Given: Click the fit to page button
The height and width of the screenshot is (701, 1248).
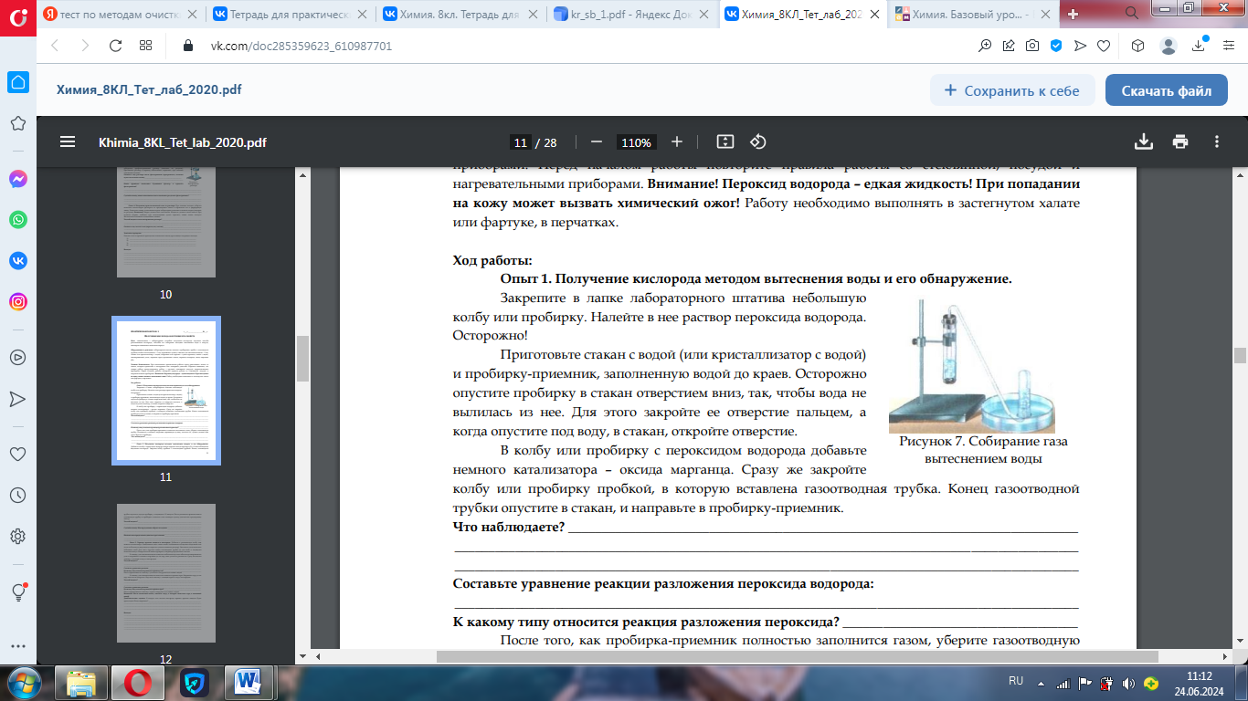Looking at the screenshot, I should pyautogui.click(x=725, y=141).
